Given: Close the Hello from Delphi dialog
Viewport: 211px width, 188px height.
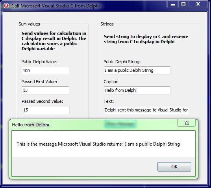Looking at the screenshot, I should click(187, 123).
